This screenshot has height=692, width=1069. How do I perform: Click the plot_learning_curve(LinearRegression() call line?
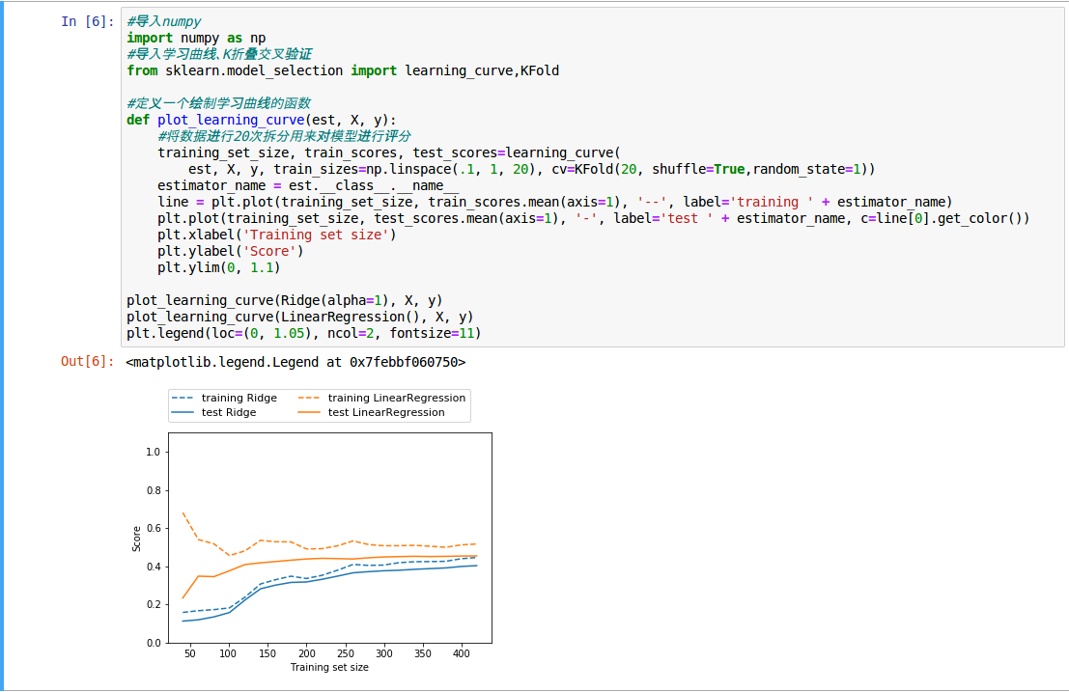click(300, 316)
